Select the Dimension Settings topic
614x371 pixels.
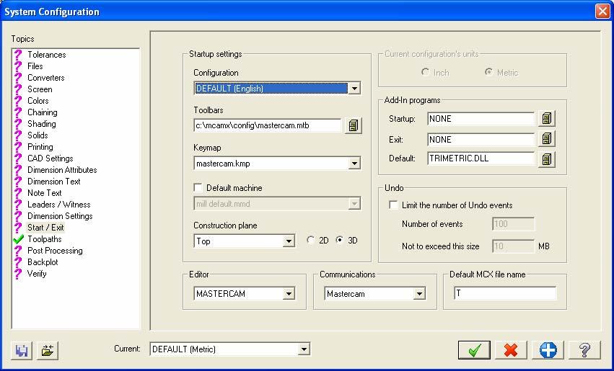60,216
